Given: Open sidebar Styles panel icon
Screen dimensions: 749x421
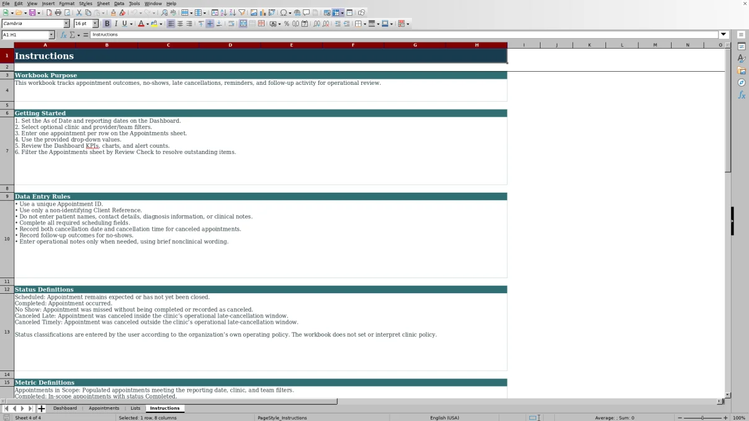Looking at the screenshot, I should click(x=742, y=58).
